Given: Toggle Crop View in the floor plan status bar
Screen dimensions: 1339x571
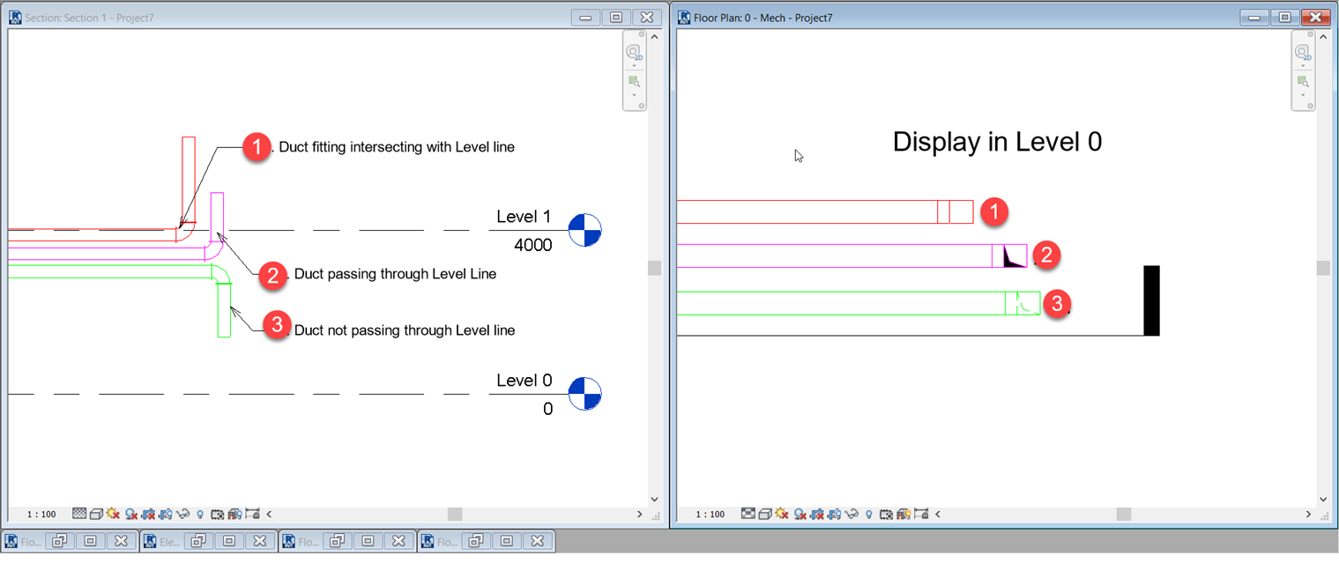Looking at the screenshot, I should pyautogui.click(x=817, y=514).
